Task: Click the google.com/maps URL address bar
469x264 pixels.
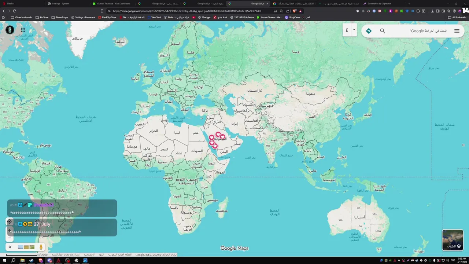Action: pos(187,11)
